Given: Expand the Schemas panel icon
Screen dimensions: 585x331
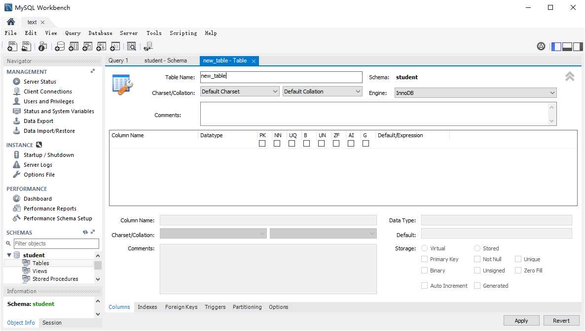Looking at the screenshot, I should 93,232.
